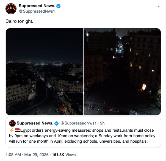
Task: Click the Egypt flag emoji
Action: [17, 130]
